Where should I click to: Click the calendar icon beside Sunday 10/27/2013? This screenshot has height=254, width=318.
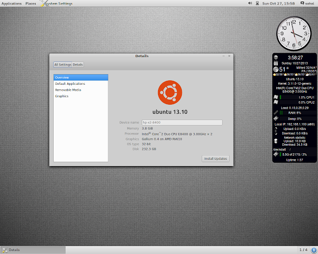click(276, 63)
